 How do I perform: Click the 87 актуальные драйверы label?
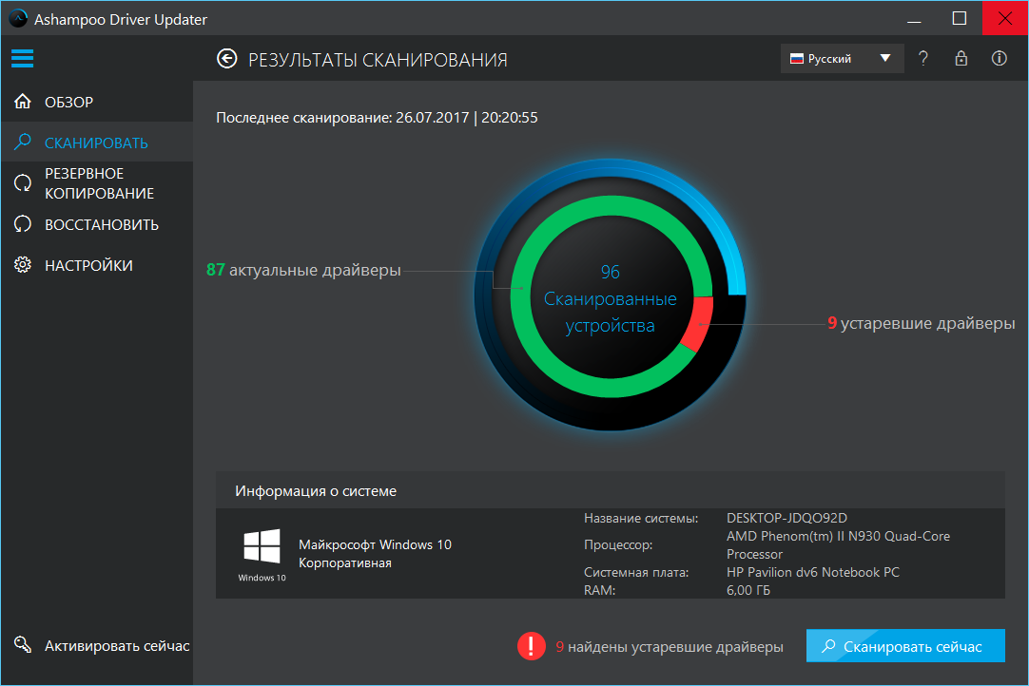(x=303, y=270)
